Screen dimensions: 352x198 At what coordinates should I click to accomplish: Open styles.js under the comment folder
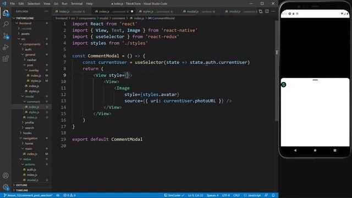[34, 112]
